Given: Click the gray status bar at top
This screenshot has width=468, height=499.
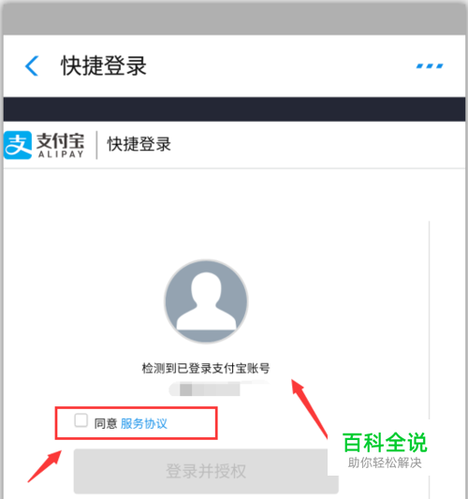Looking at the screenshot, I should [234, 19].
